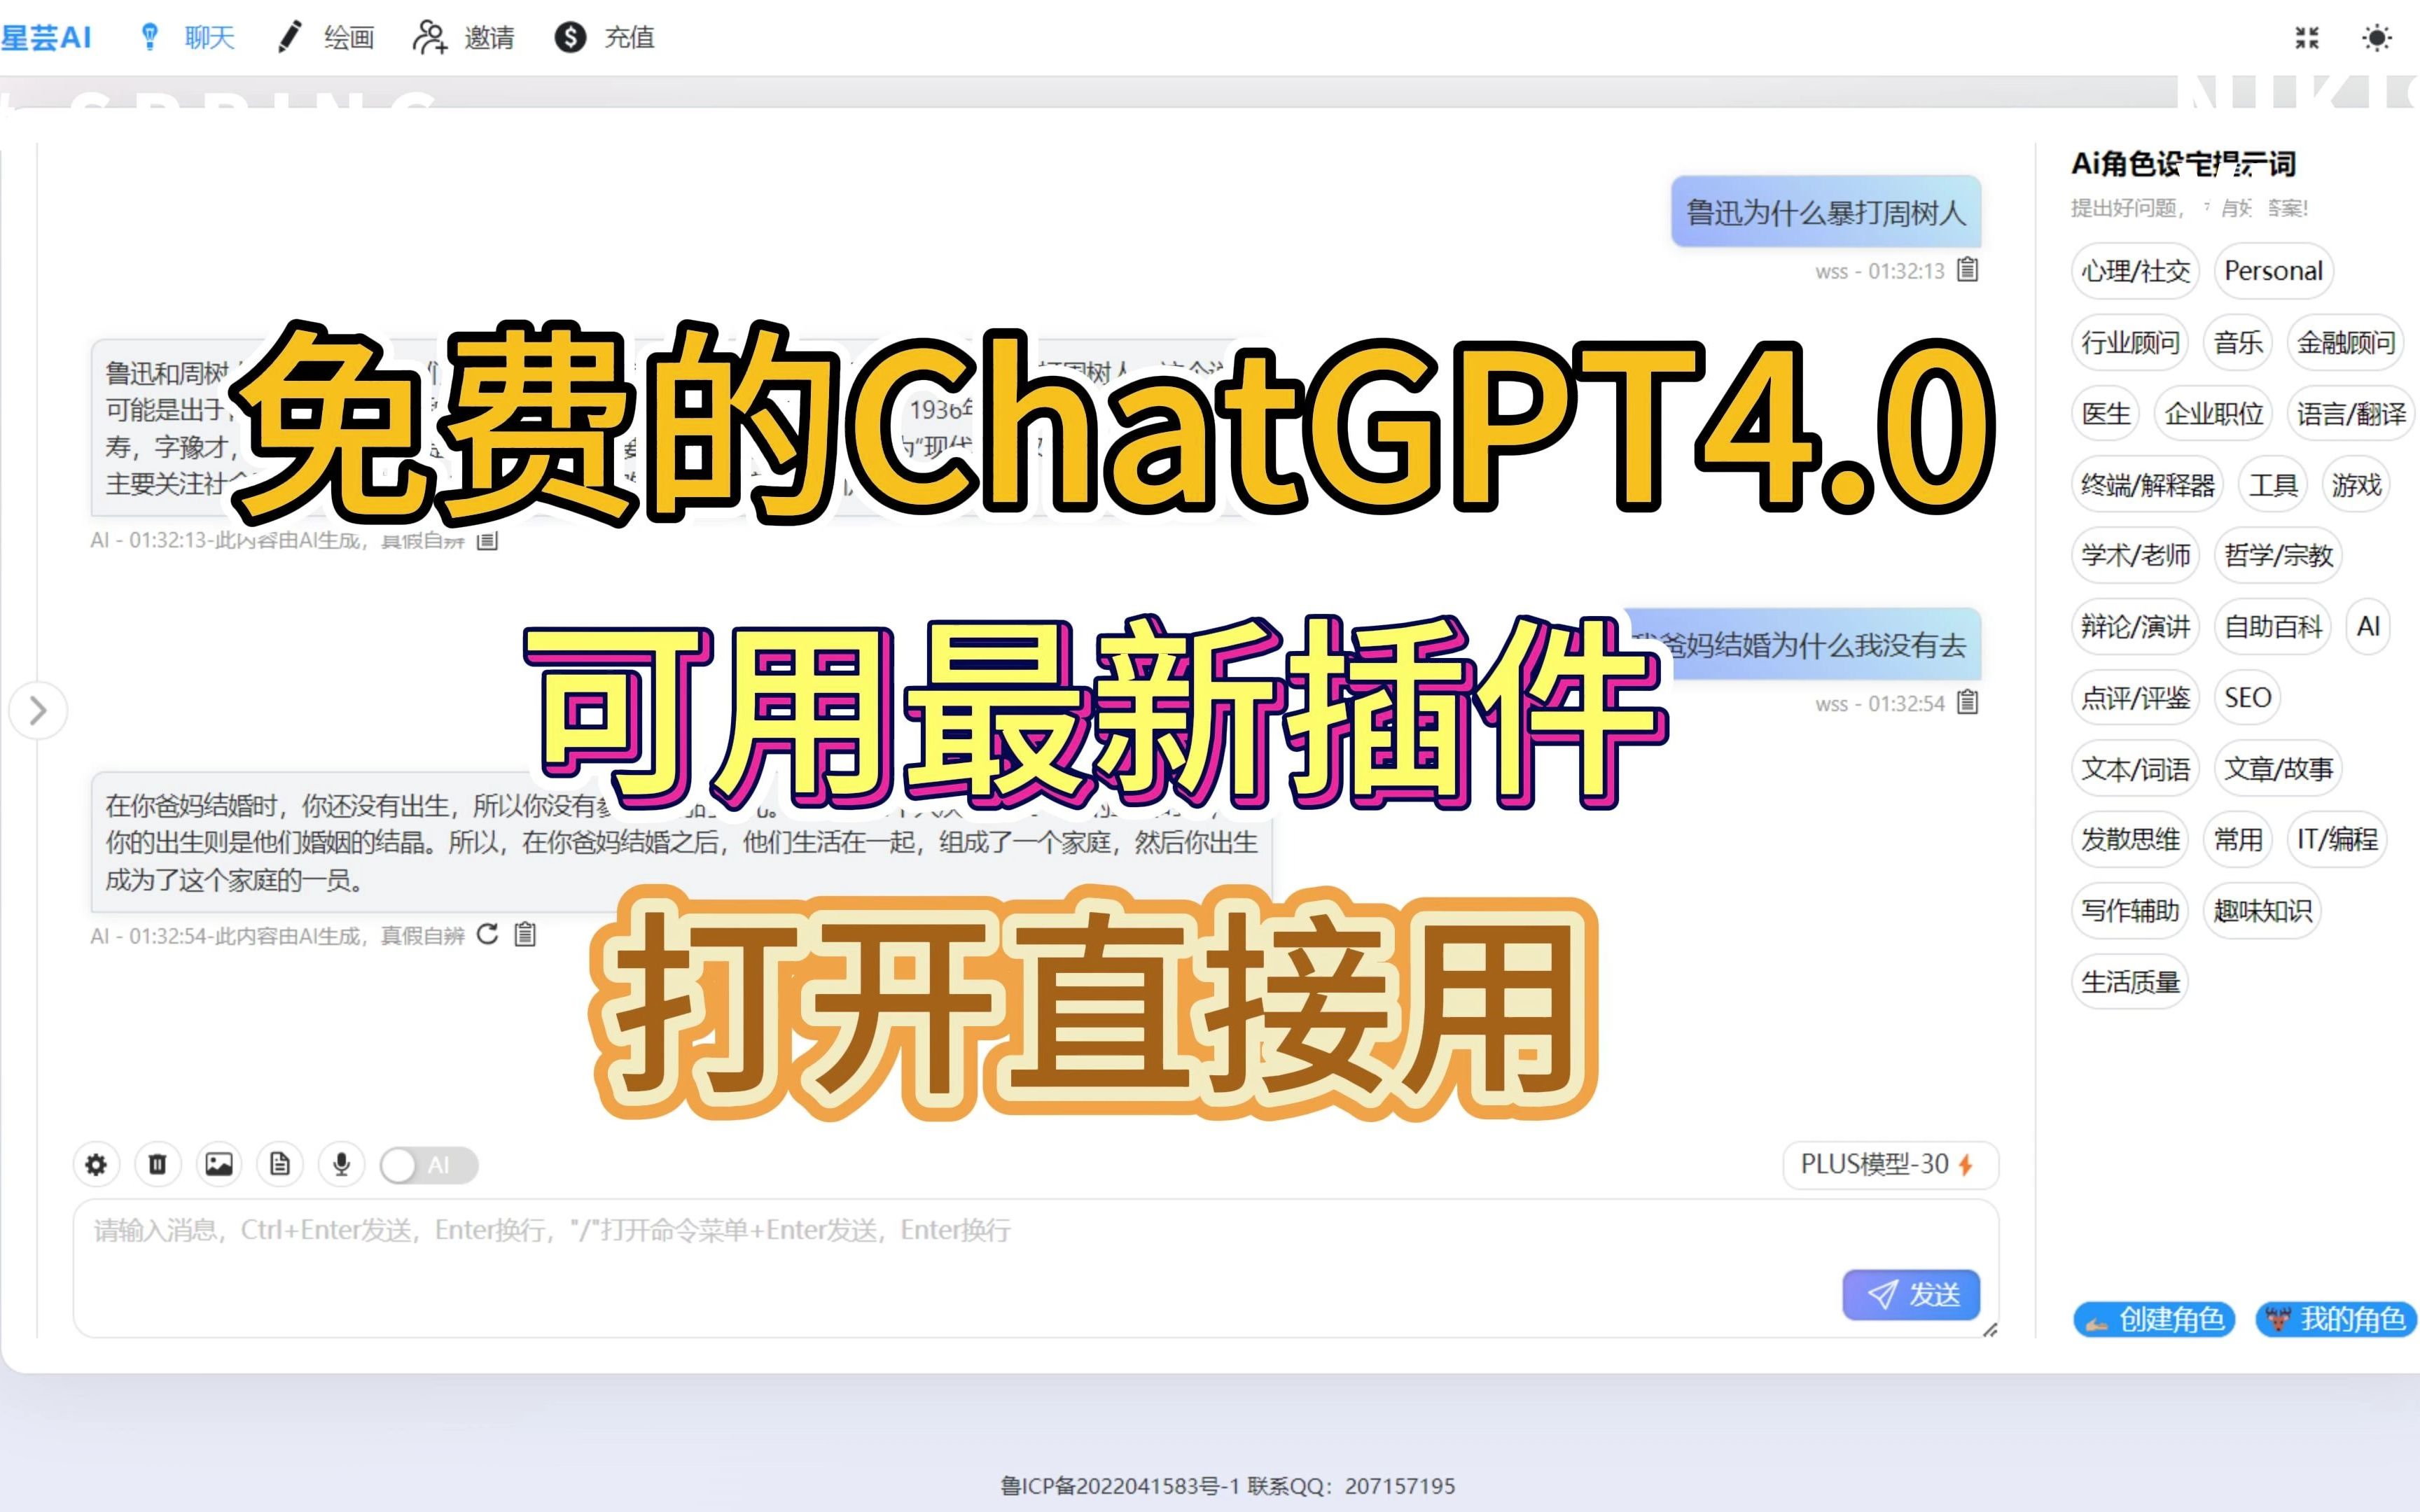Go to the 充值 recharge page
The height and width of the screenshot is (1512, 2420).
click(x=605, y=38)
